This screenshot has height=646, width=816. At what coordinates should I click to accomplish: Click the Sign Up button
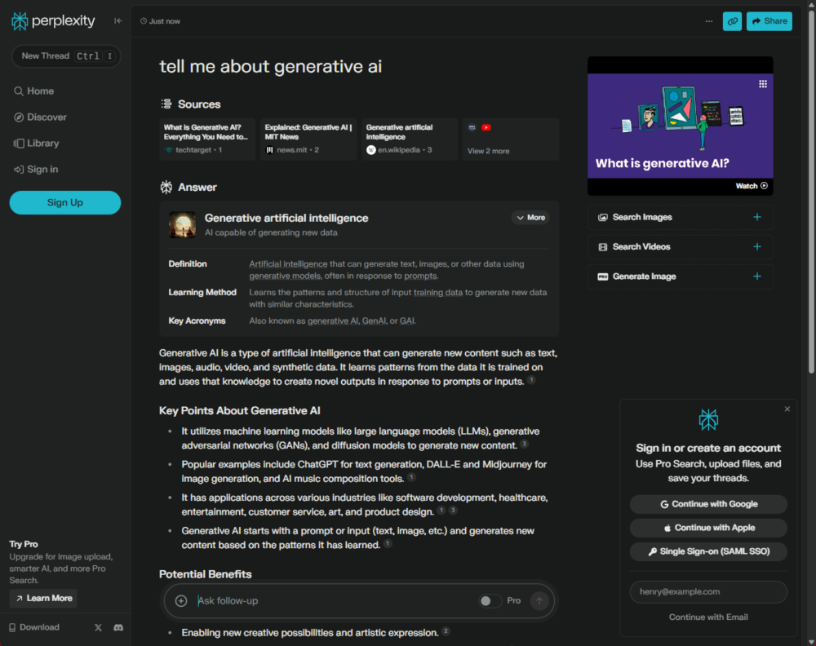click(x=65, y=202)
